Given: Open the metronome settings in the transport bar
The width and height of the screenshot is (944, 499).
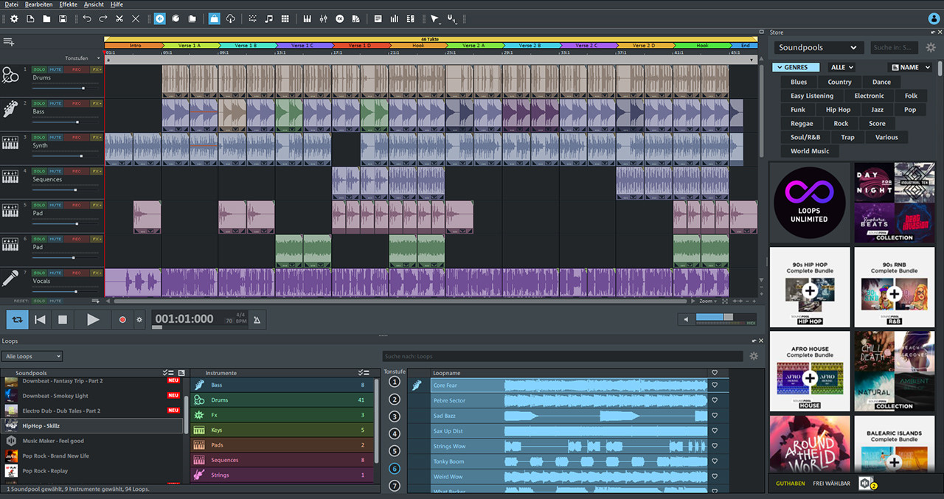Looking at the screenshot, I should [x=255, y=319].
